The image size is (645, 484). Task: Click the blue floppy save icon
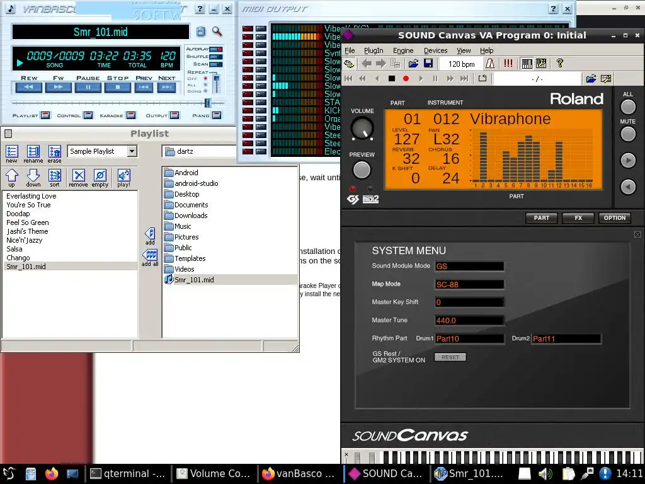pos(428,64)
